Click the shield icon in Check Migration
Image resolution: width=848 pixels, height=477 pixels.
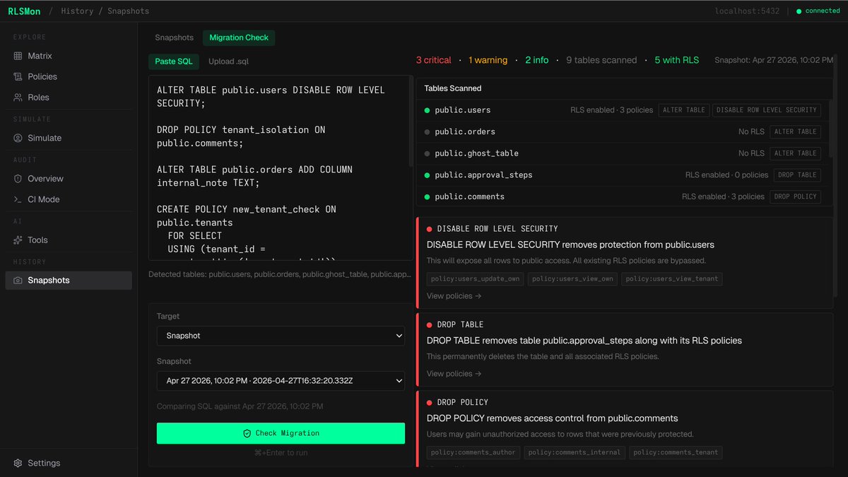(x=247, y=433)
